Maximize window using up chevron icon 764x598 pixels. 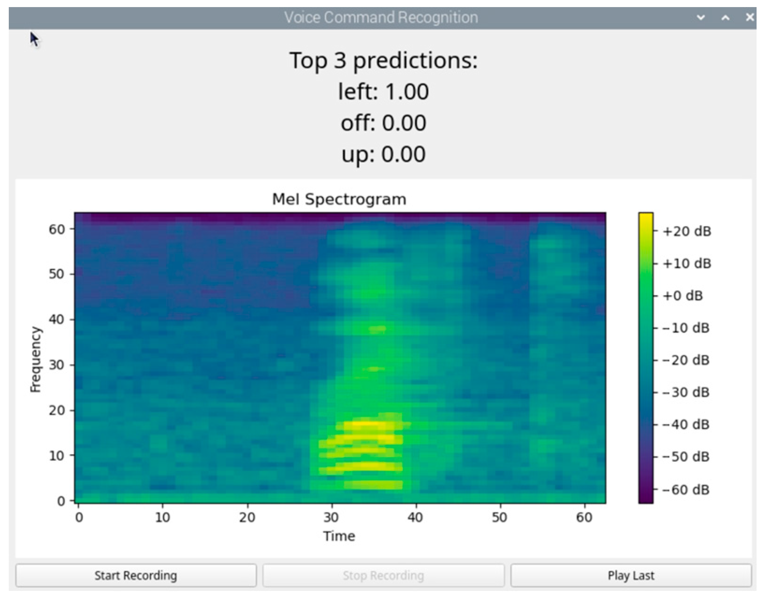pyautogui.click(x=725, y=18)
